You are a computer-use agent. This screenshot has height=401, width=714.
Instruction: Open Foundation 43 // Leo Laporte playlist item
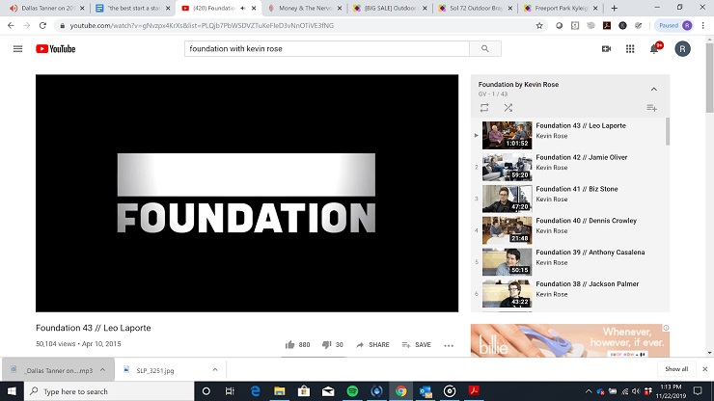coord(571,135)
